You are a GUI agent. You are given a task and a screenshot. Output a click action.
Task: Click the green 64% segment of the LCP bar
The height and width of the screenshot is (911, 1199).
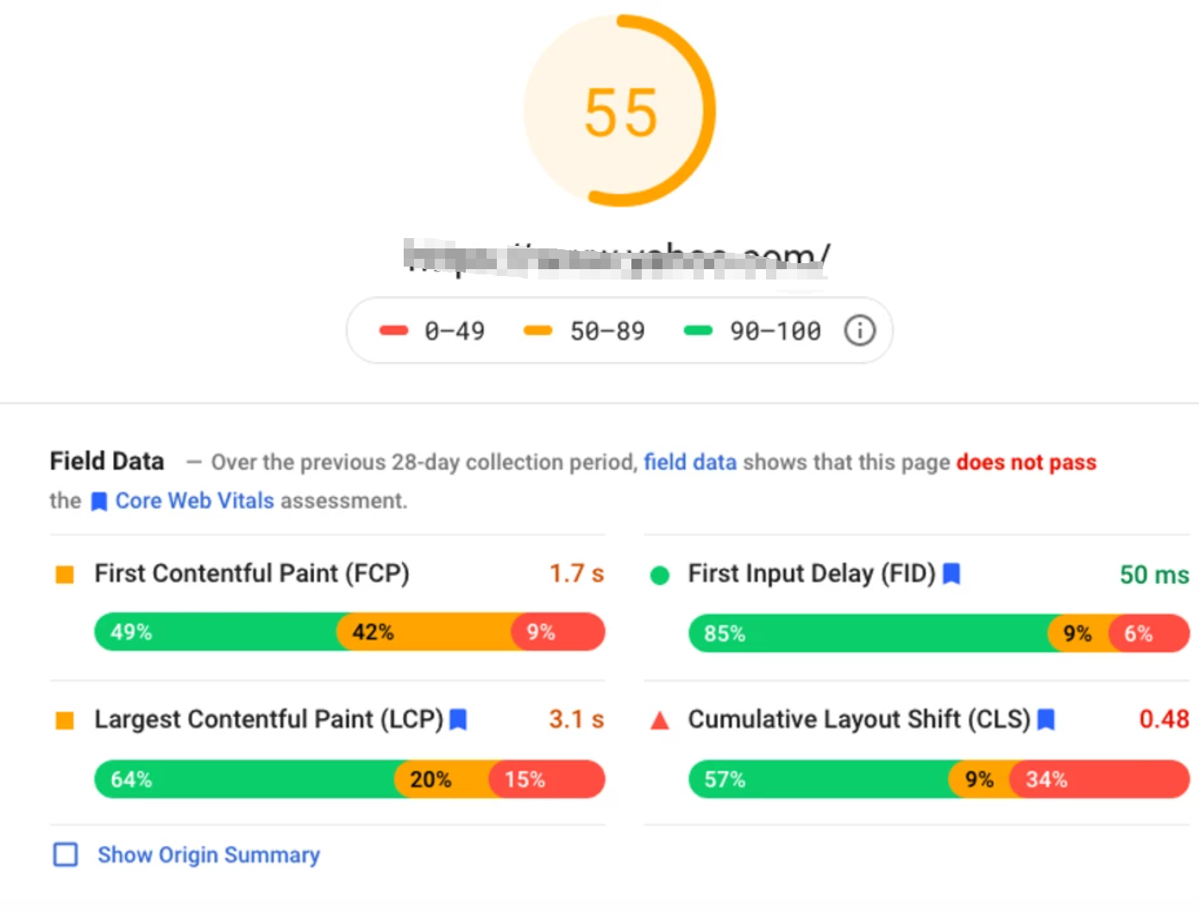coord(242,779)
